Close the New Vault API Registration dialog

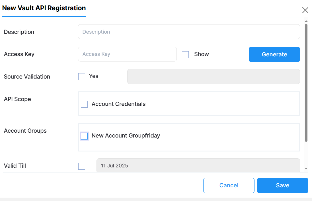click(305, 10)
